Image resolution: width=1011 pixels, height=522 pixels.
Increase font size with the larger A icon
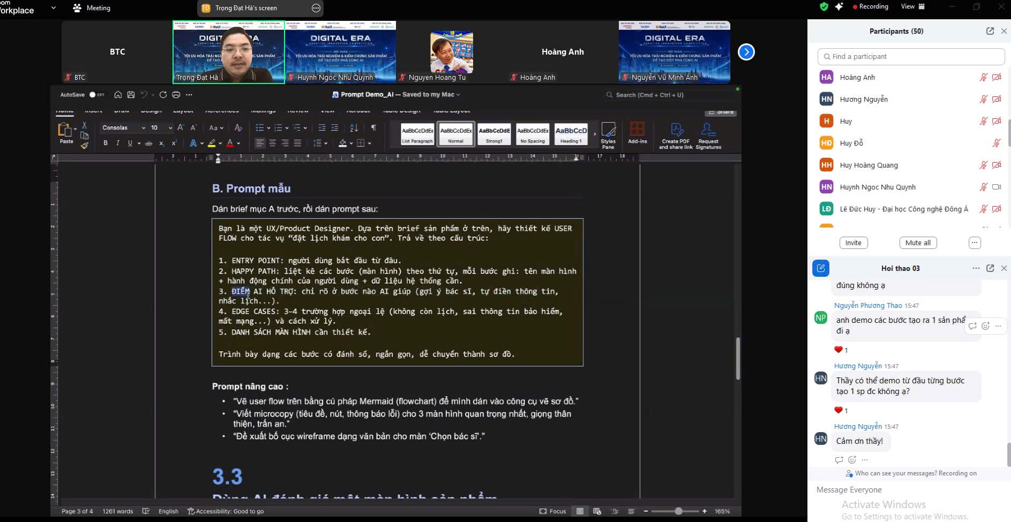click(181, 127)
